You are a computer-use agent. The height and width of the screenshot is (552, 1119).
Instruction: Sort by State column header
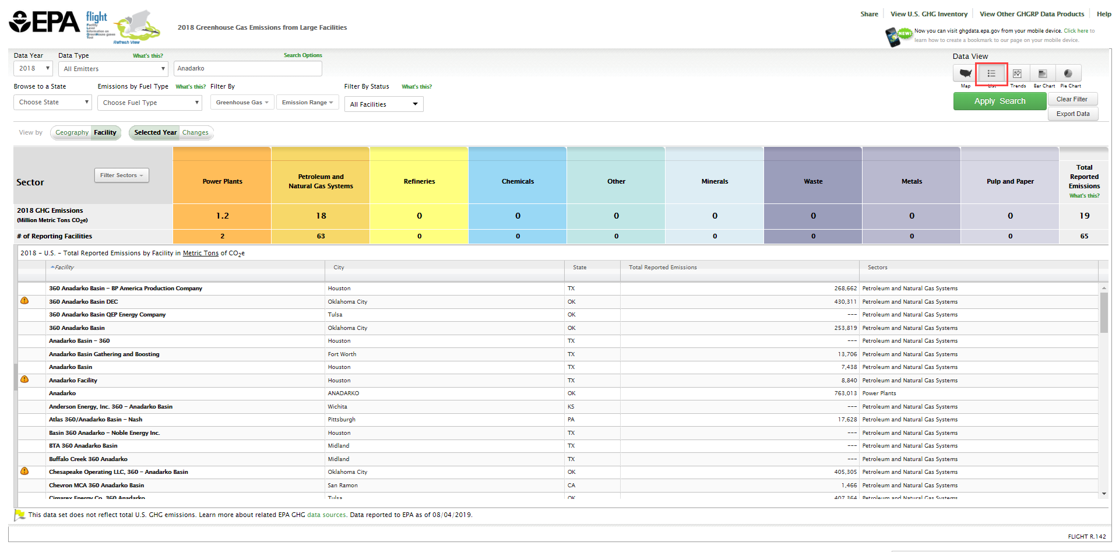[x=579, y=268]
